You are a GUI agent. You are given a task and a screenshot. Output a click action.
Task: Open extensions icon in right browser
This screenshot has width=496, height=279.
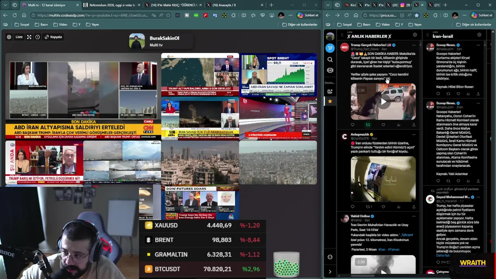click(435, 15)
